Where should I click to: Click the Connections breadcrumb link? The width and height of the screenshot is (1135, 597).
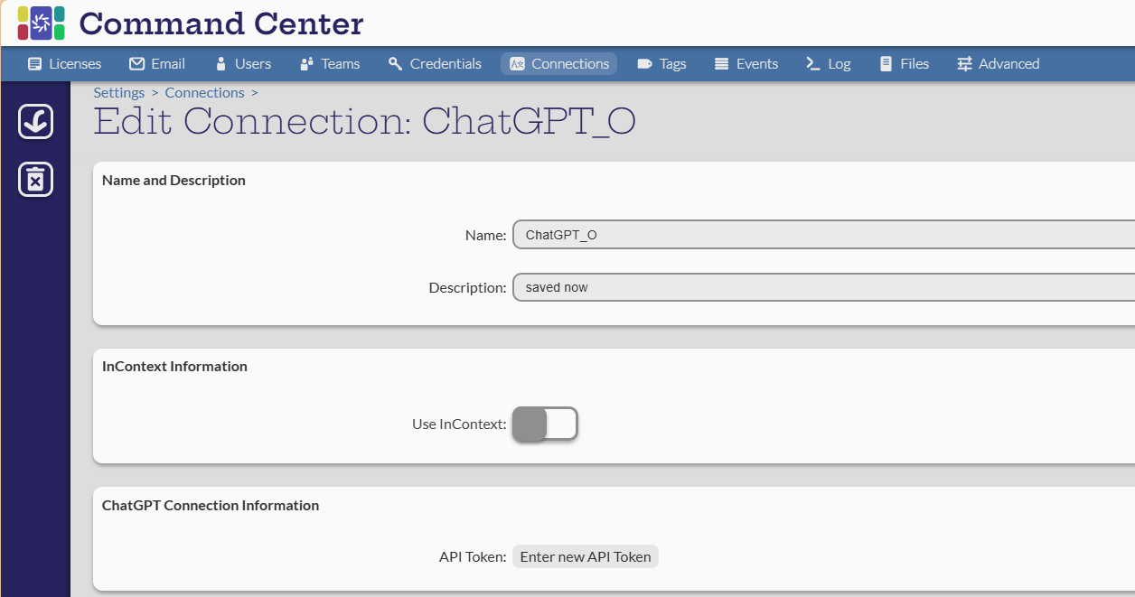[x=204, y=93]
